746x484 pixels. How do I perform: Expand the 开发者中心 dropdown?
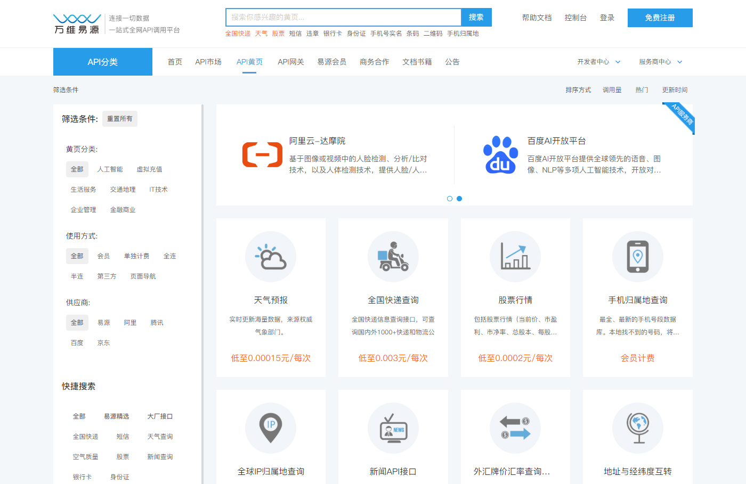click(x=599, y=62)
